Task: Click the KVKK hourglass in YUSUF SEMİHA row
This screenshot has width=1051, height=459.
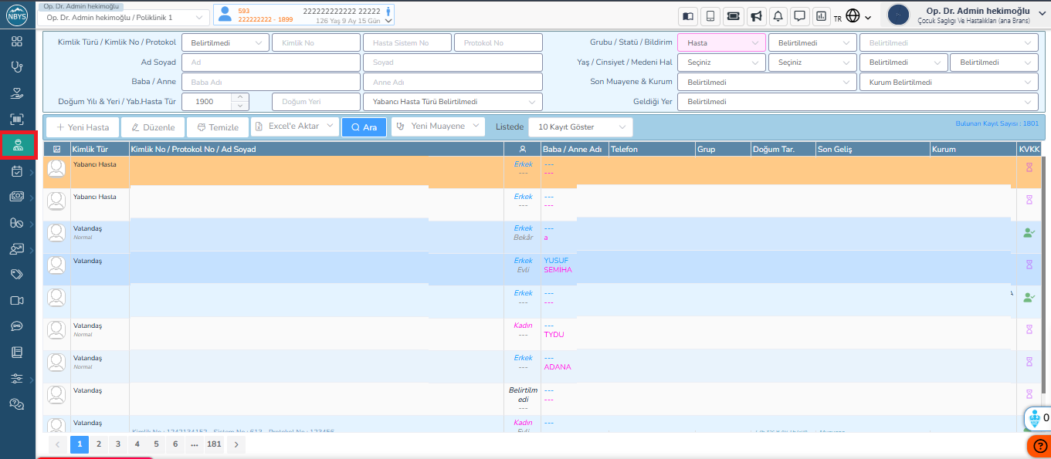Action: click(1029, 265)
